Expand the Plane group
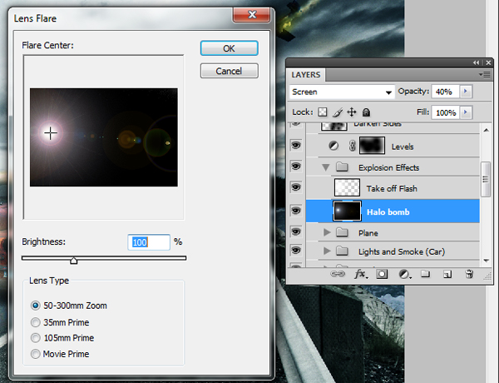The width and height of the screenshot is (499, 383). pyautogui.click(x=327, y=232)
